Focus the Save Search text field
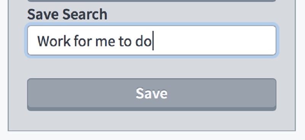This screenshot has height=140, width=305. (x=151, y=40)
